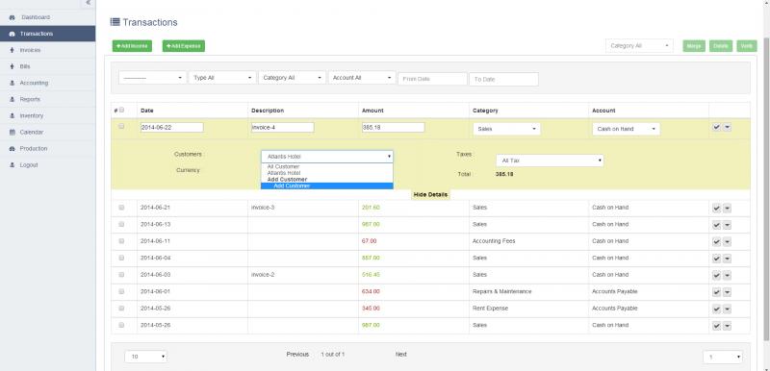Tick the select-all checkbox in the table header
Screen dimensions: 770x371
pyautogui.click(x=122, y=110)
